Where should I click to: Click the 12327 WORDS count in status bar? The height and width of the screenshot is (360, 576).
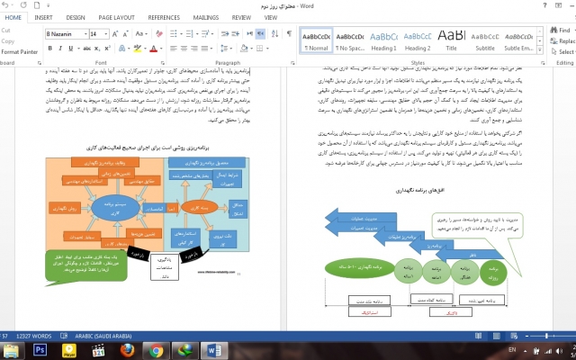coord(34,336)
